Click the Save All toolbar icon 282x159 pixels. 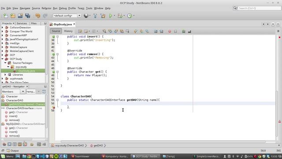click(27, 16)
